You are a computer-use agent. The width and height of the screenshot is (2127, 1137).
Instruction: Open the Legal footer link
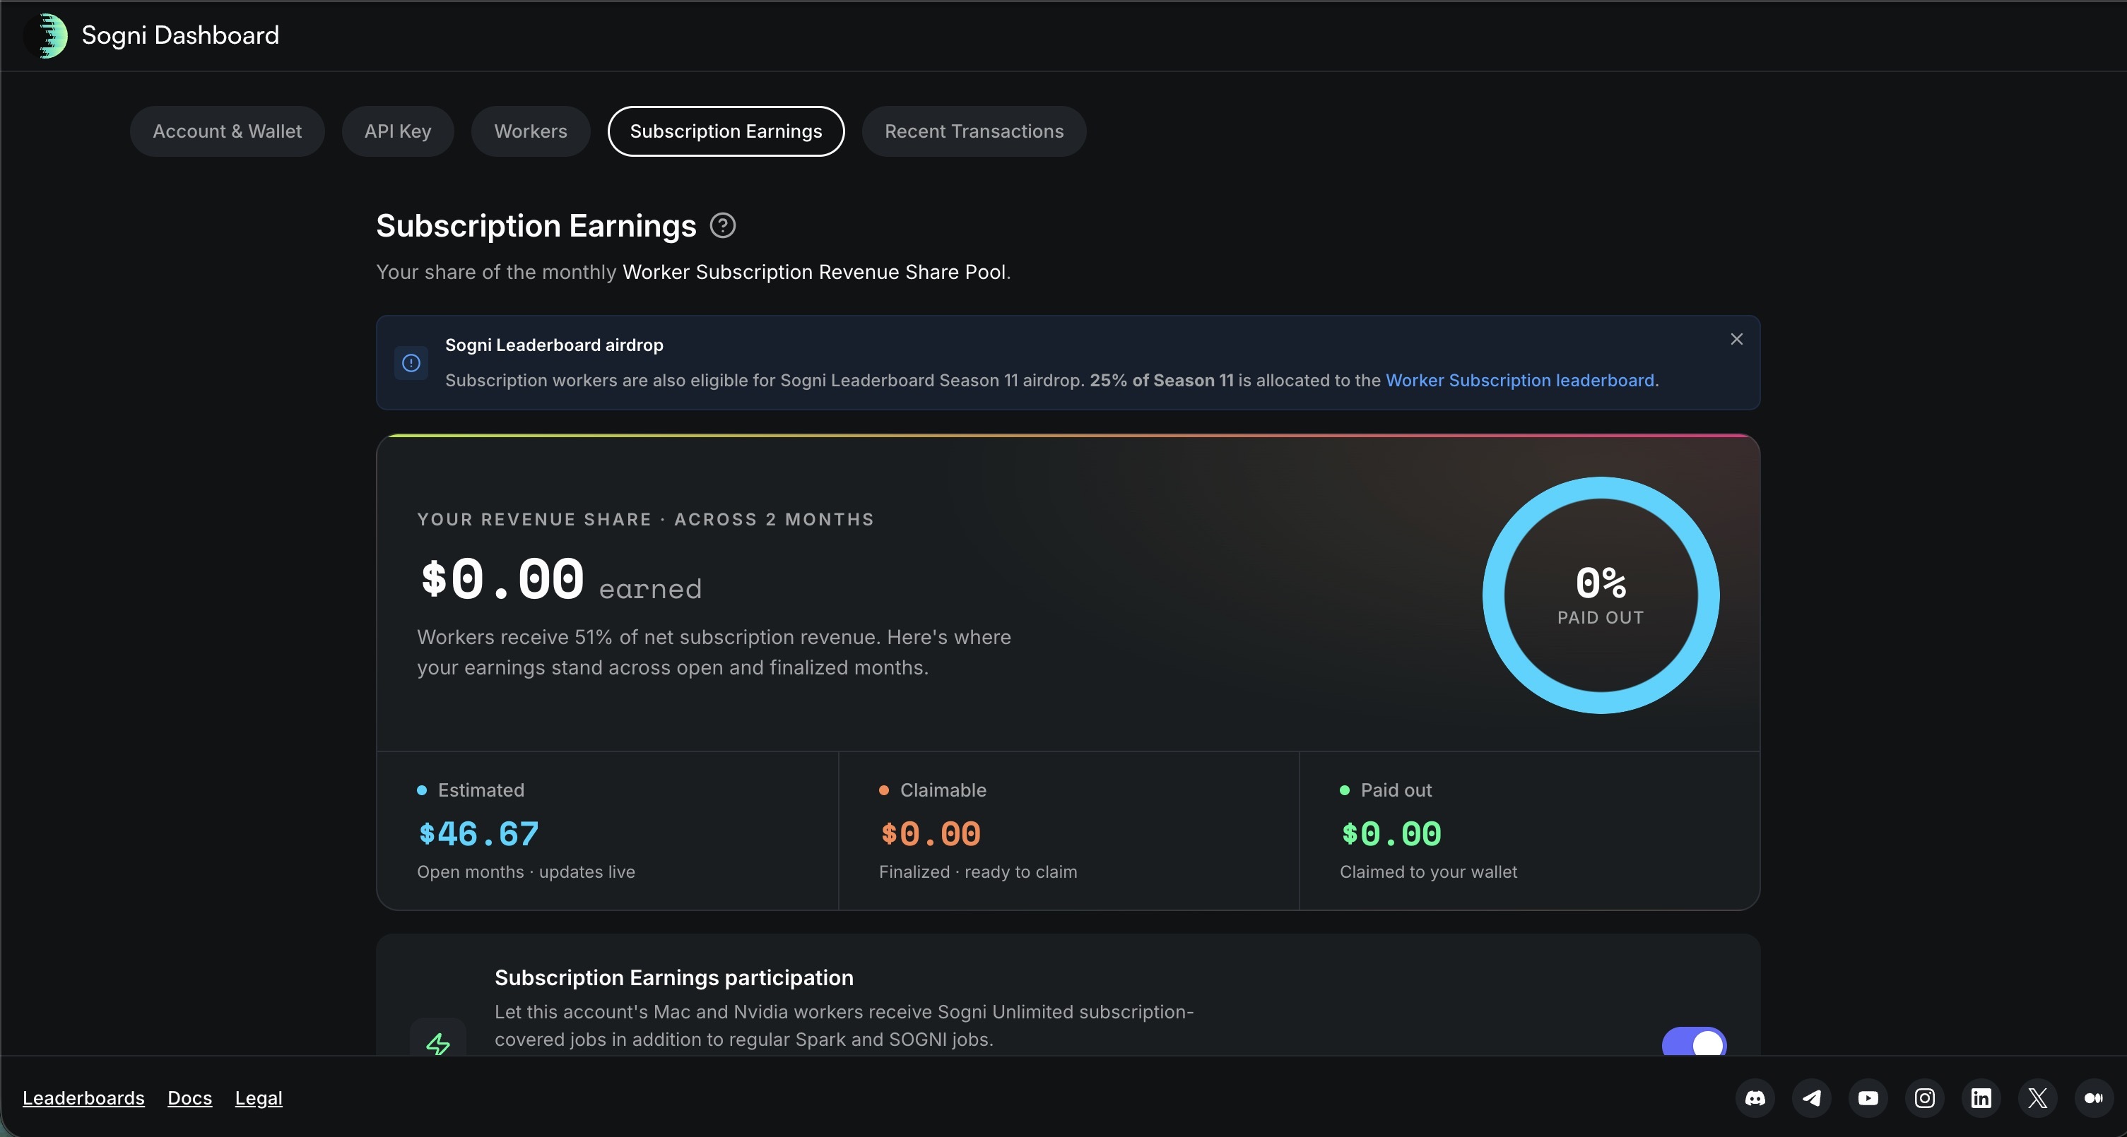click(259, 1098)
